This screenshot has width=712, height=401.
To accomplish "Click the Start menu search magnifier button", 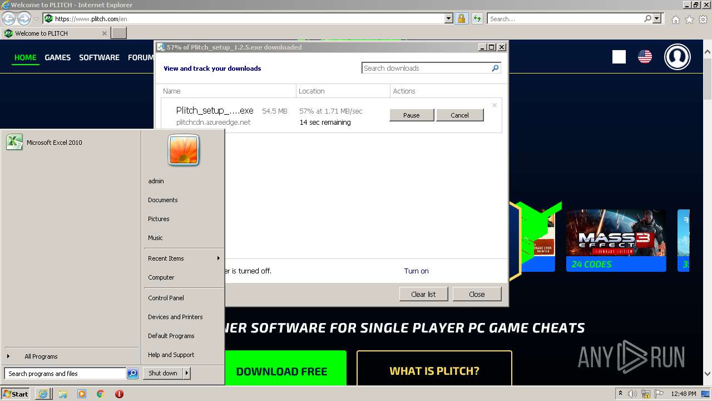I will click(132, 374).
